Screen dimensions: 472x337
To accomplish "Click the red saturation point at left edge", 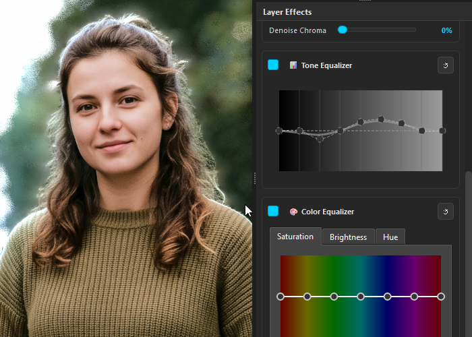I will click(x=281, y=297).
